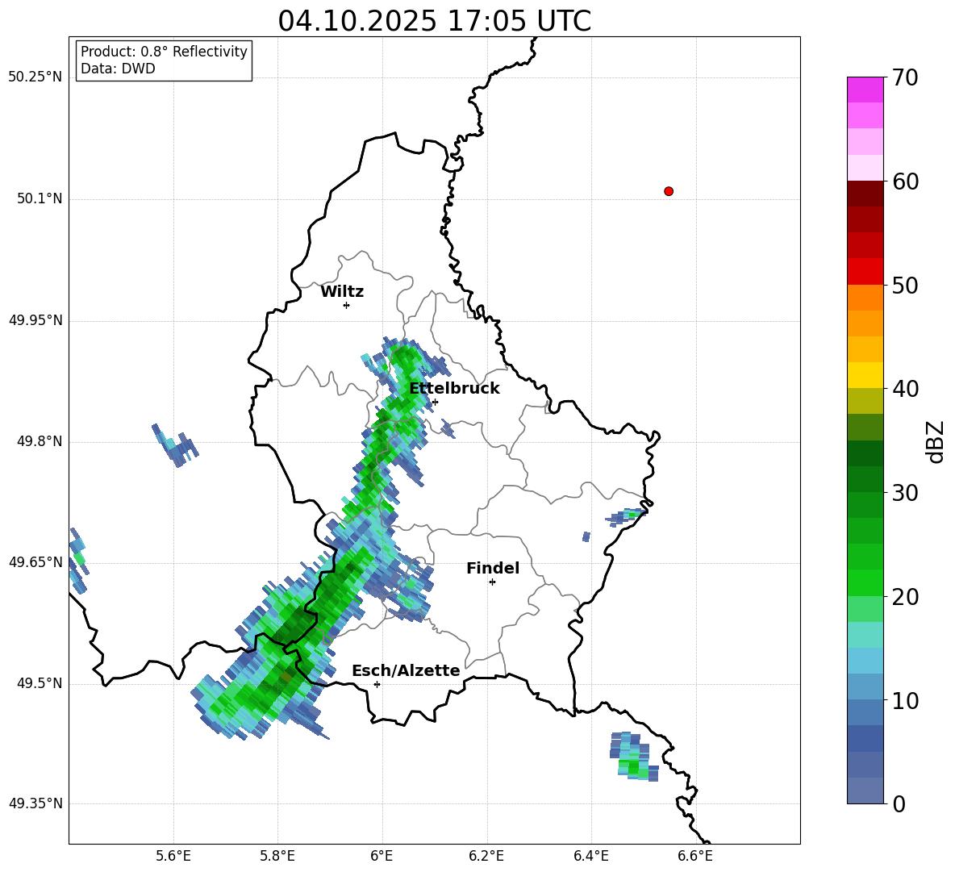Click the Findel station label
The width and height of the screenshot is (955, 872).
coord(493,568)
